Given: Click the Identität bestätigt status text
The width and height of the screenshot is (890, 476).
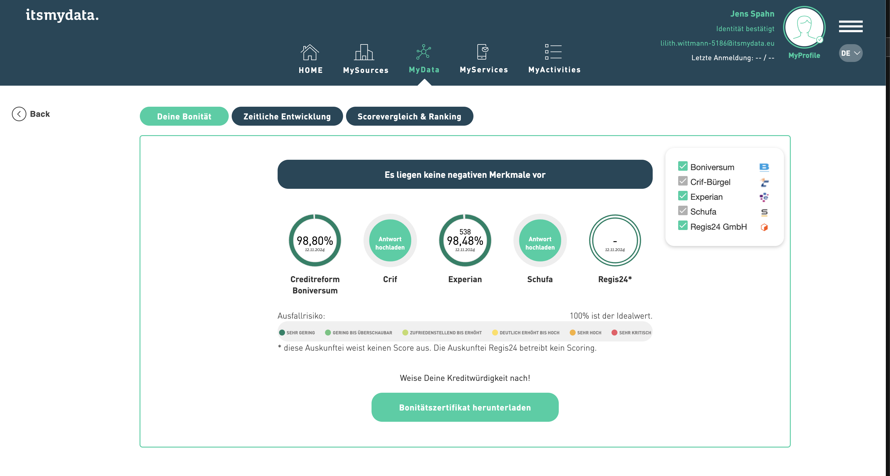Looking at the screenshot, I should click(x=745, y=29).
